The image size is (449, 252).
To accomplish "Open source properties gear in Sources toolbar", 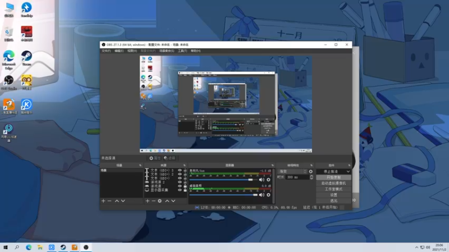I will pos(160,201).
